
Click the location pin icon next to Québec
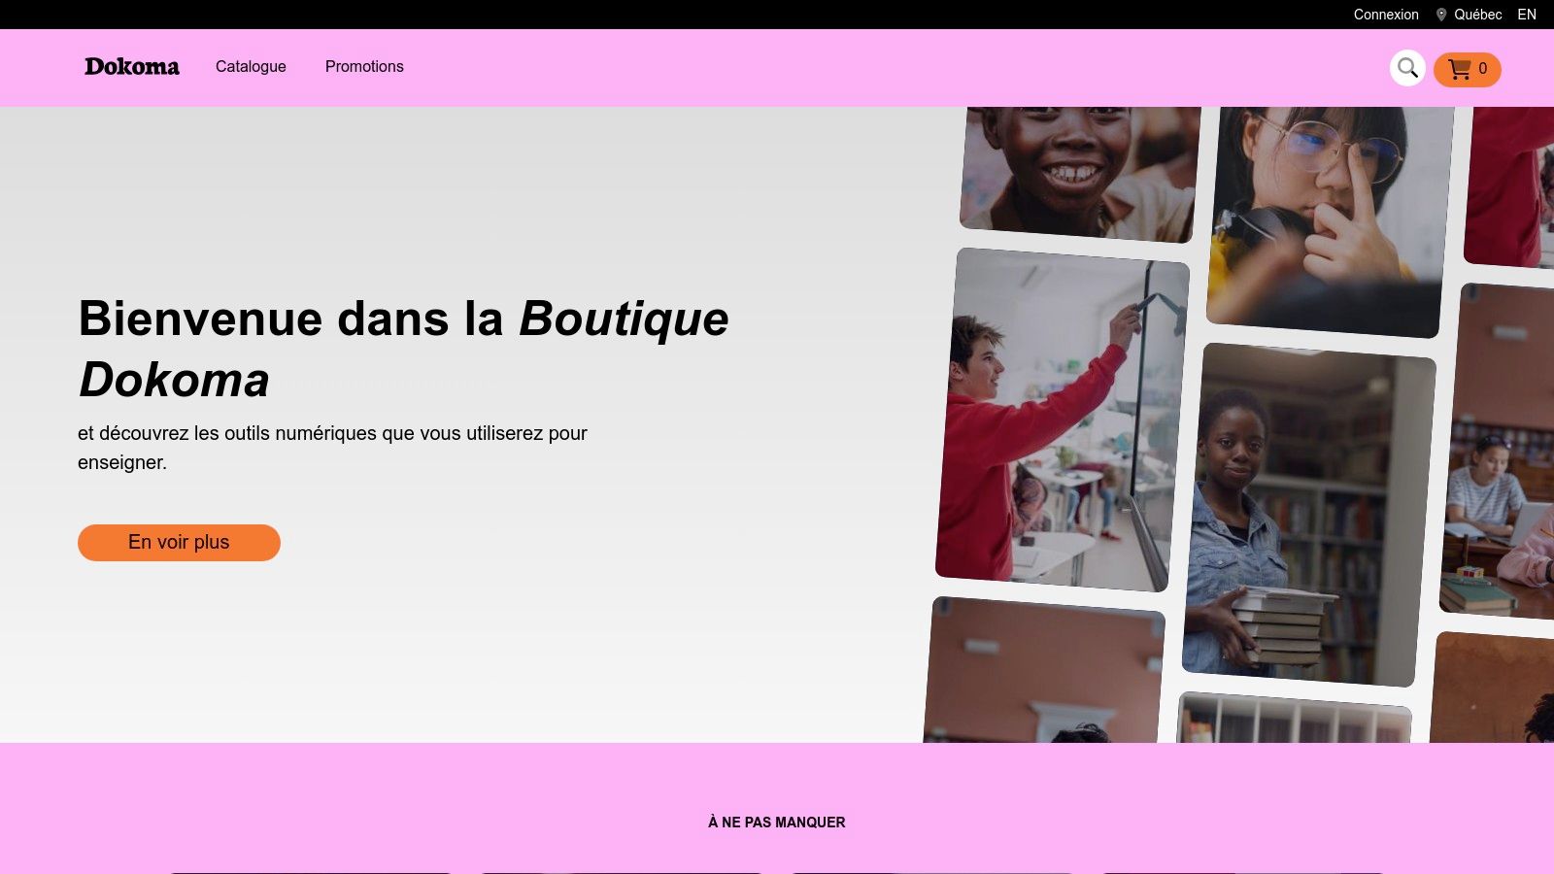pos(1441,15)
